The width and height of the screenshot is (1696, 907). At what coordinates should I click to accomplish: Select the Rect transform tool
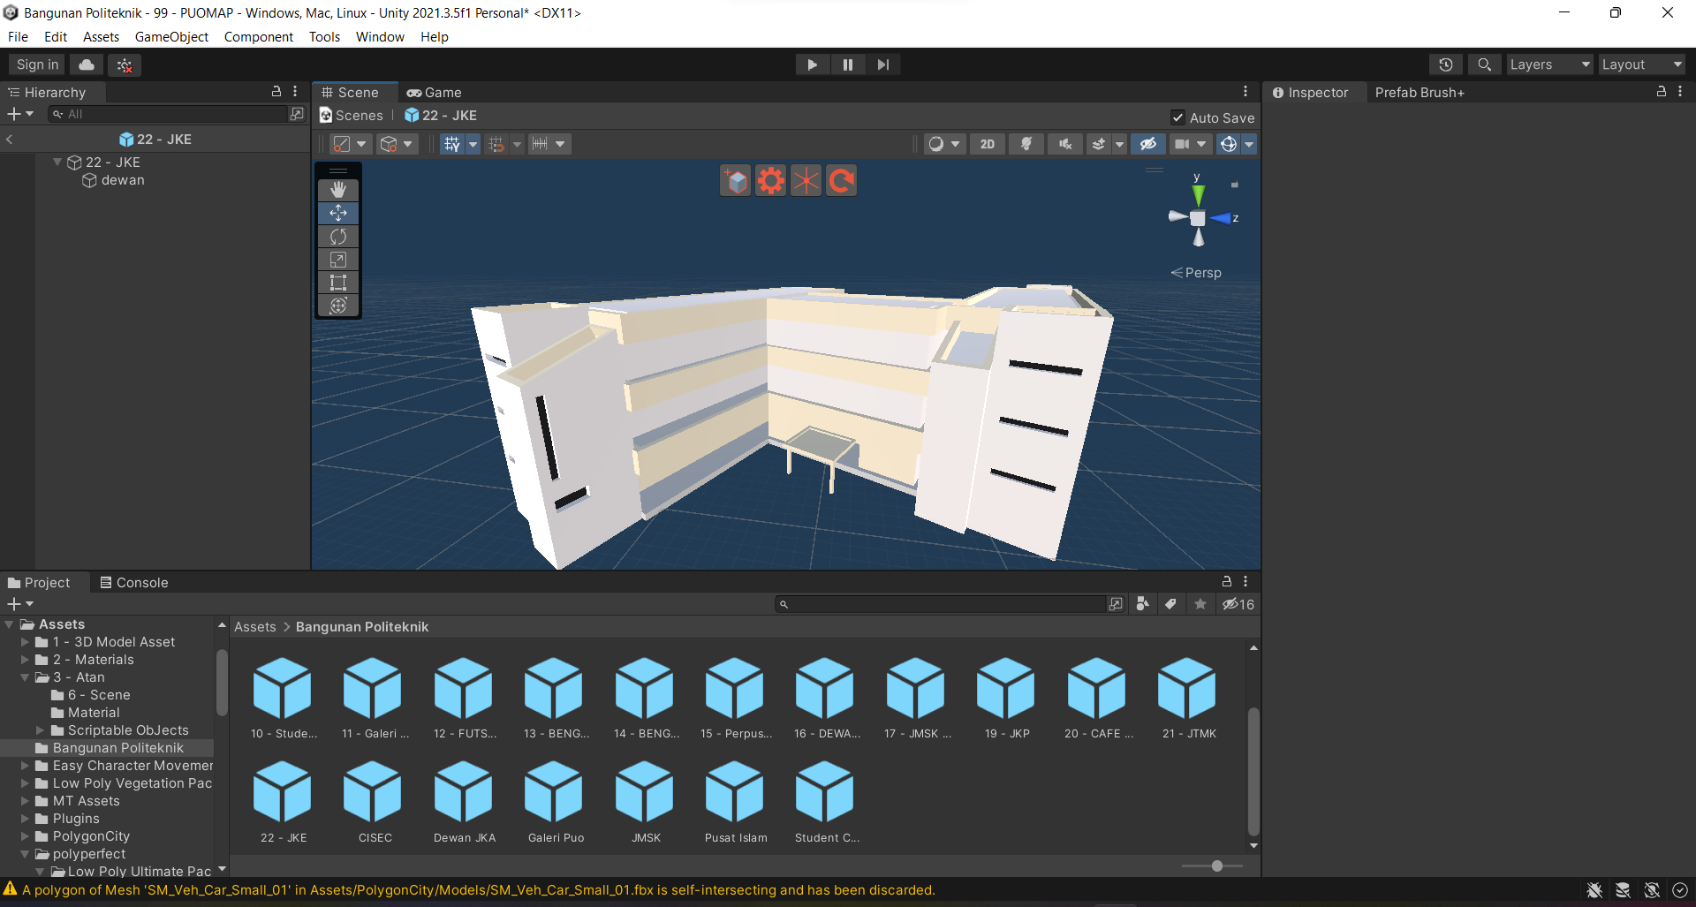(338, 283)
